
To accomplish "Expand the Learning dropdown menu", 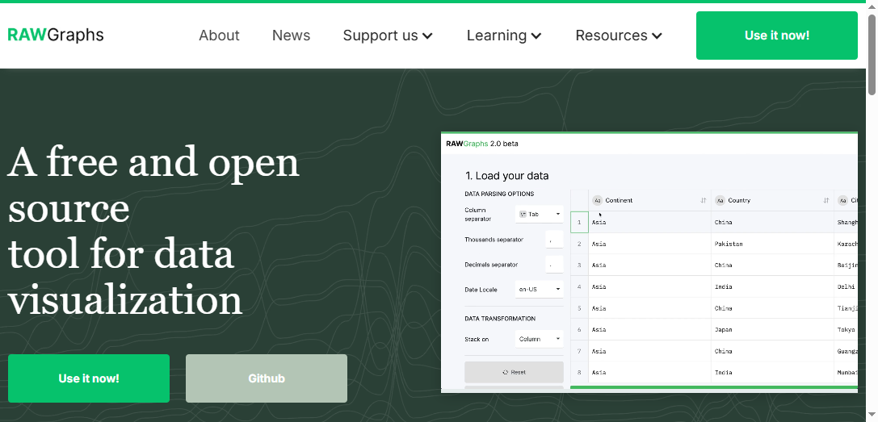I will (x=503, y=36).
